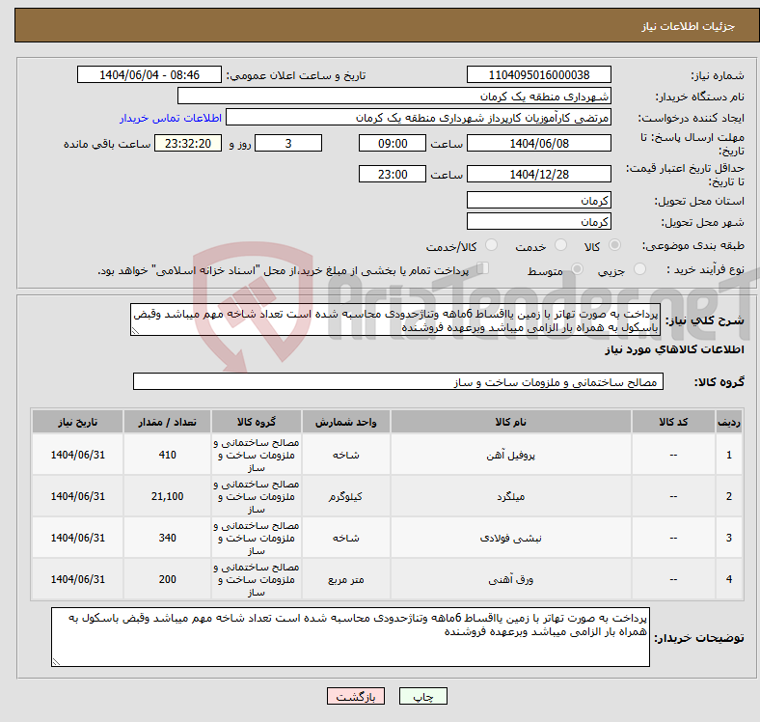
Task: Click the نبشی فولادی item name
Action: (x=511, y=538)
